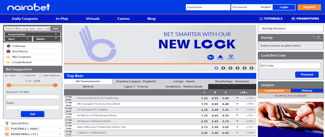Click the Promotions gift icon
The image size is (325, 137).
(293, 19)
